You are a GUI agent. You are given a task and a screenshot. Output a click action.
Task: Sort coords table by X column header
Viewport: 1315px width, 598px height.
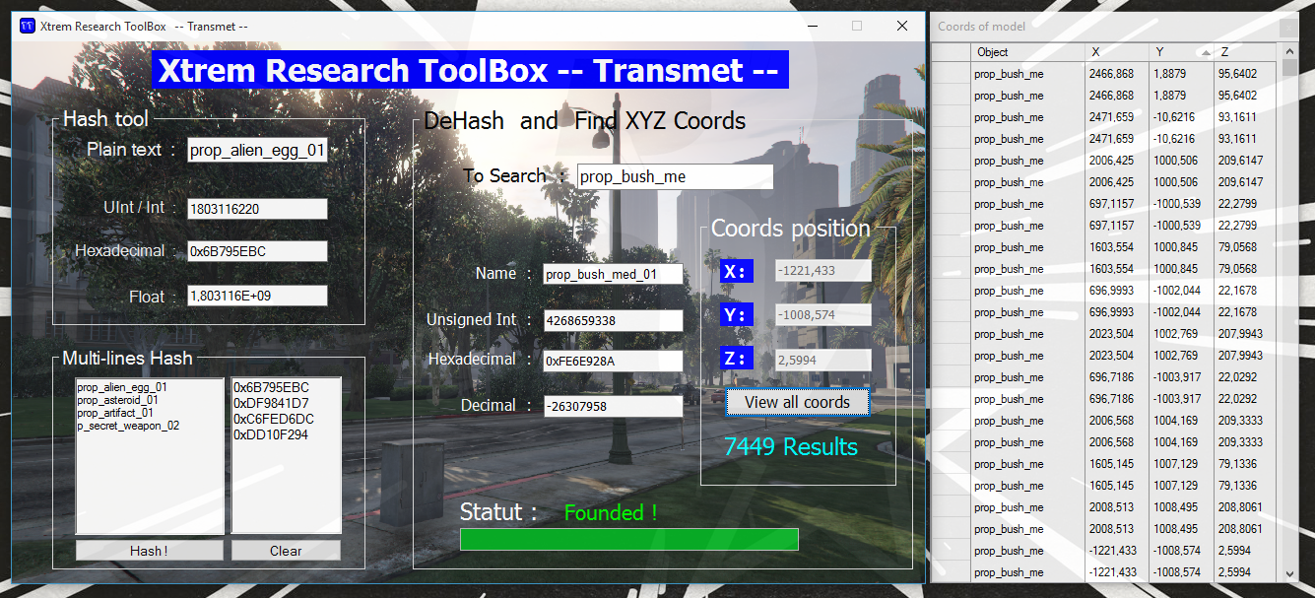[x=1116, y=52]
